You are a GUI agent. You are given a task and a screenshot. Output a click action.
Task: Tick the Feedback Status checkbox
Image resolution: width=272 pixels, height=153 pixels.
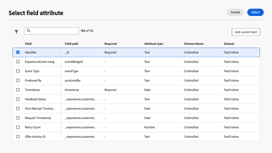click(18, 99)
